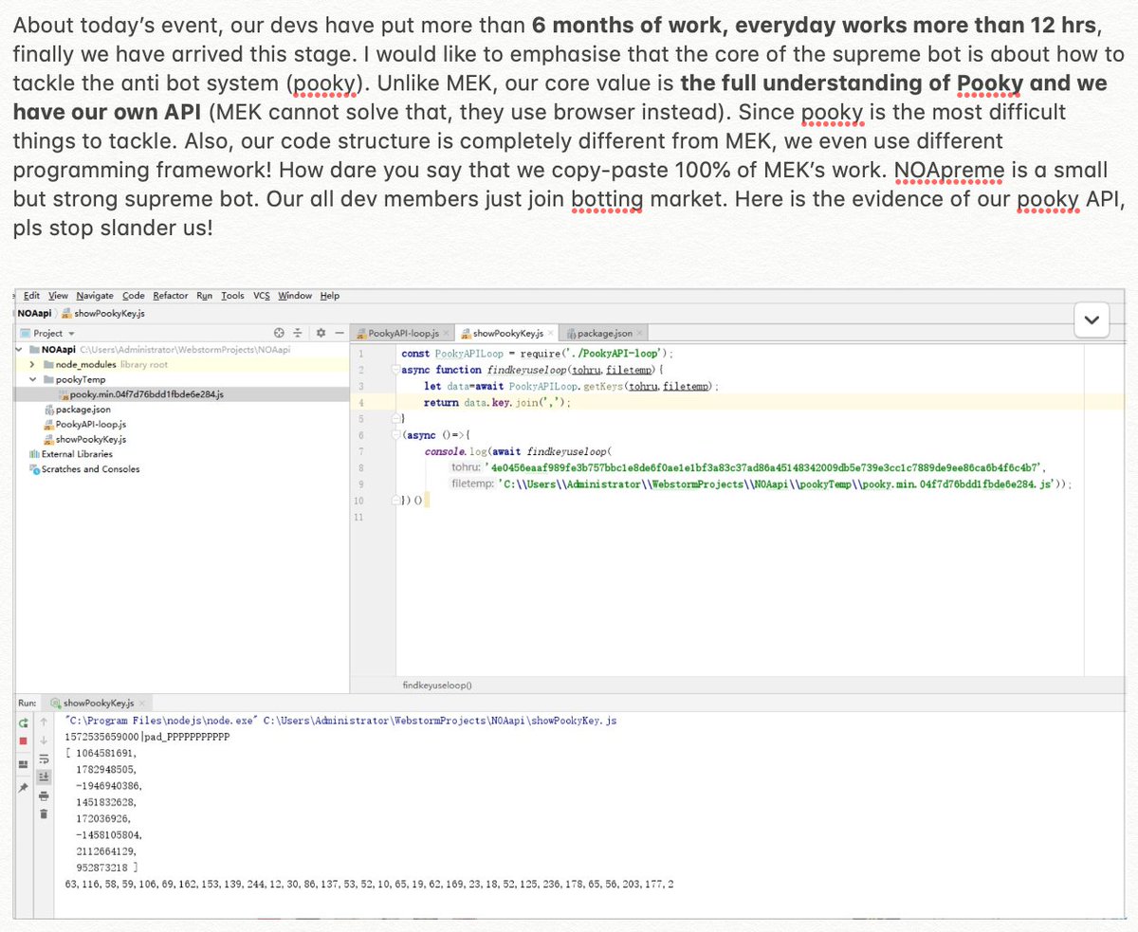
Task: Click the down arrow (next stack) icon
Action: click(x=44, y=740)
